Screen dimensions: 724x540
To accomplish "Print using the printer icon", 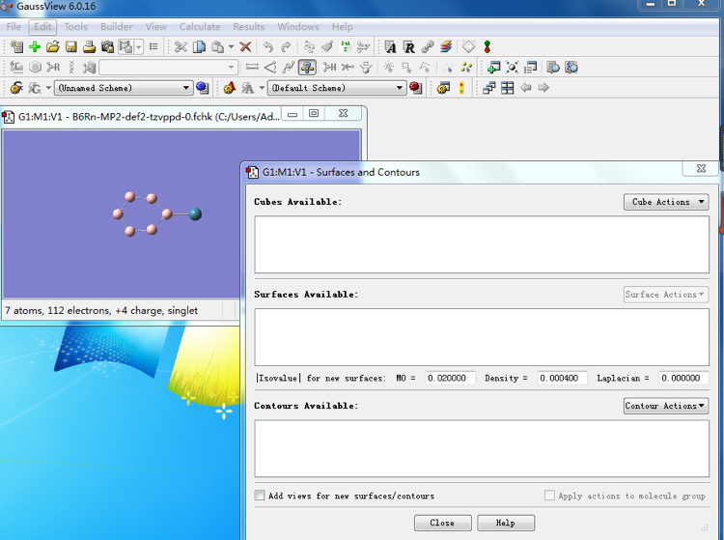I will click(89, 46).
